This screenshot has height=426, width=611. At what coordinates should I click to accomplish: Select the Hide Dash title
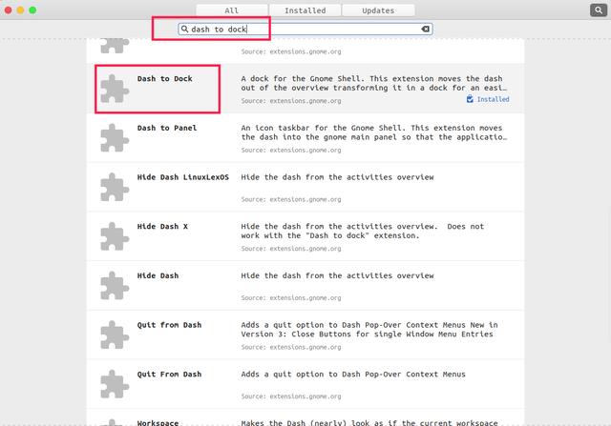pos(158,275)
